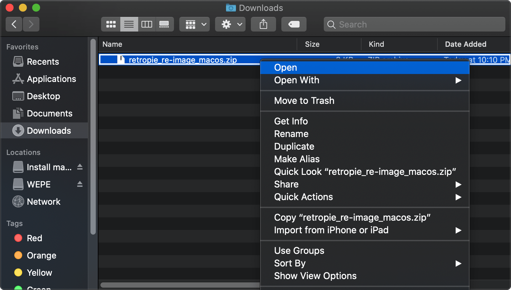The width and height of the screenshot is (511, 290).
Task: Open the item grouping dropdown
Action: (x=195, y=24)
